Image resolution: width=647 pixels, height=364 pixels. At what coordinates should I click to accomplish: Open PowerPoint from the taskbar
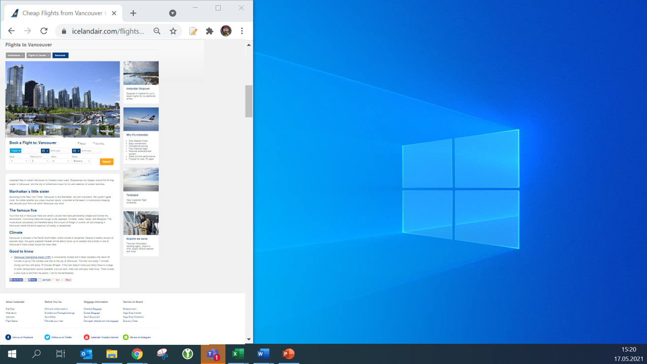[x=288, y=354]
